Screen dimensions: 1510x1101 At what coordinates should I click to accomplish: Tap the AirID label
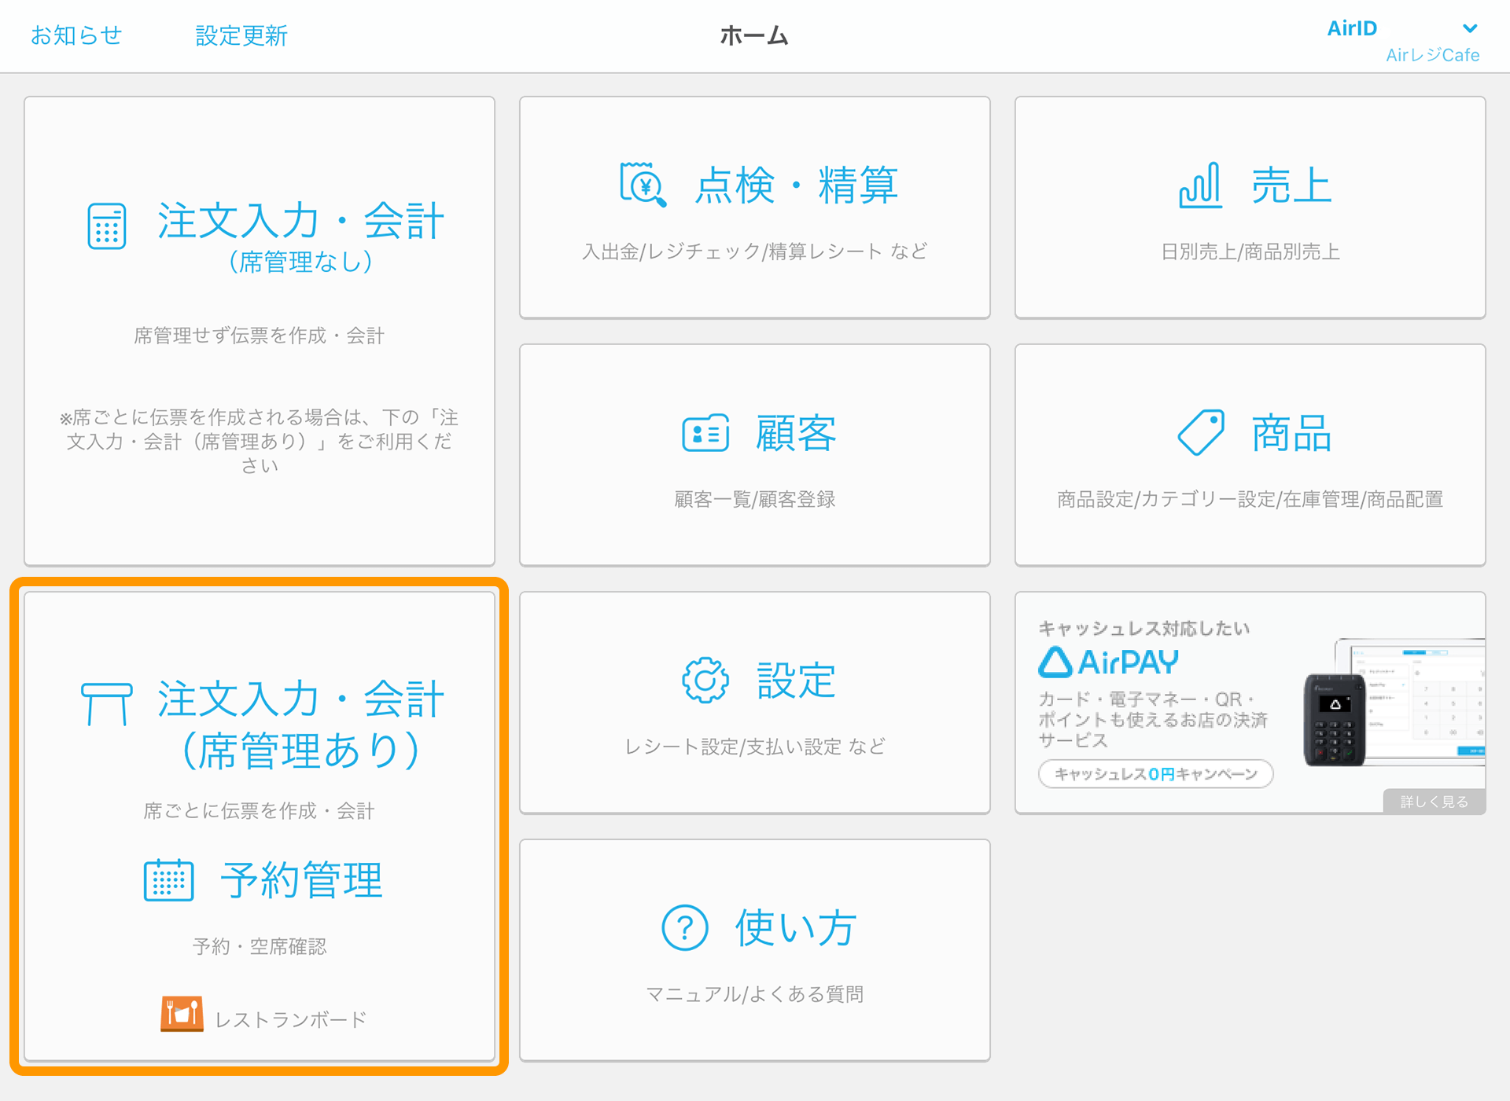[1352, 28]
